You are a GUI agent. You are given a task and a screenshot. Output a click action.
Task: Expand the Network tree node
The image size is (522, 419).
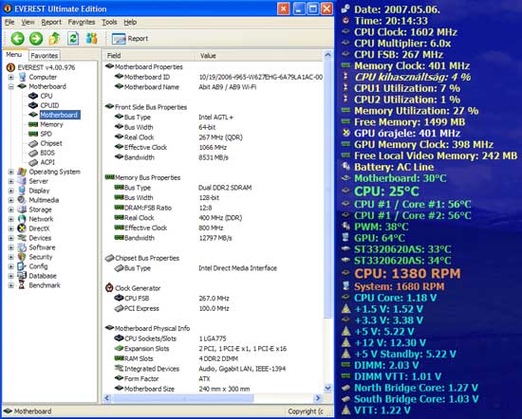(x=11, y=219)
